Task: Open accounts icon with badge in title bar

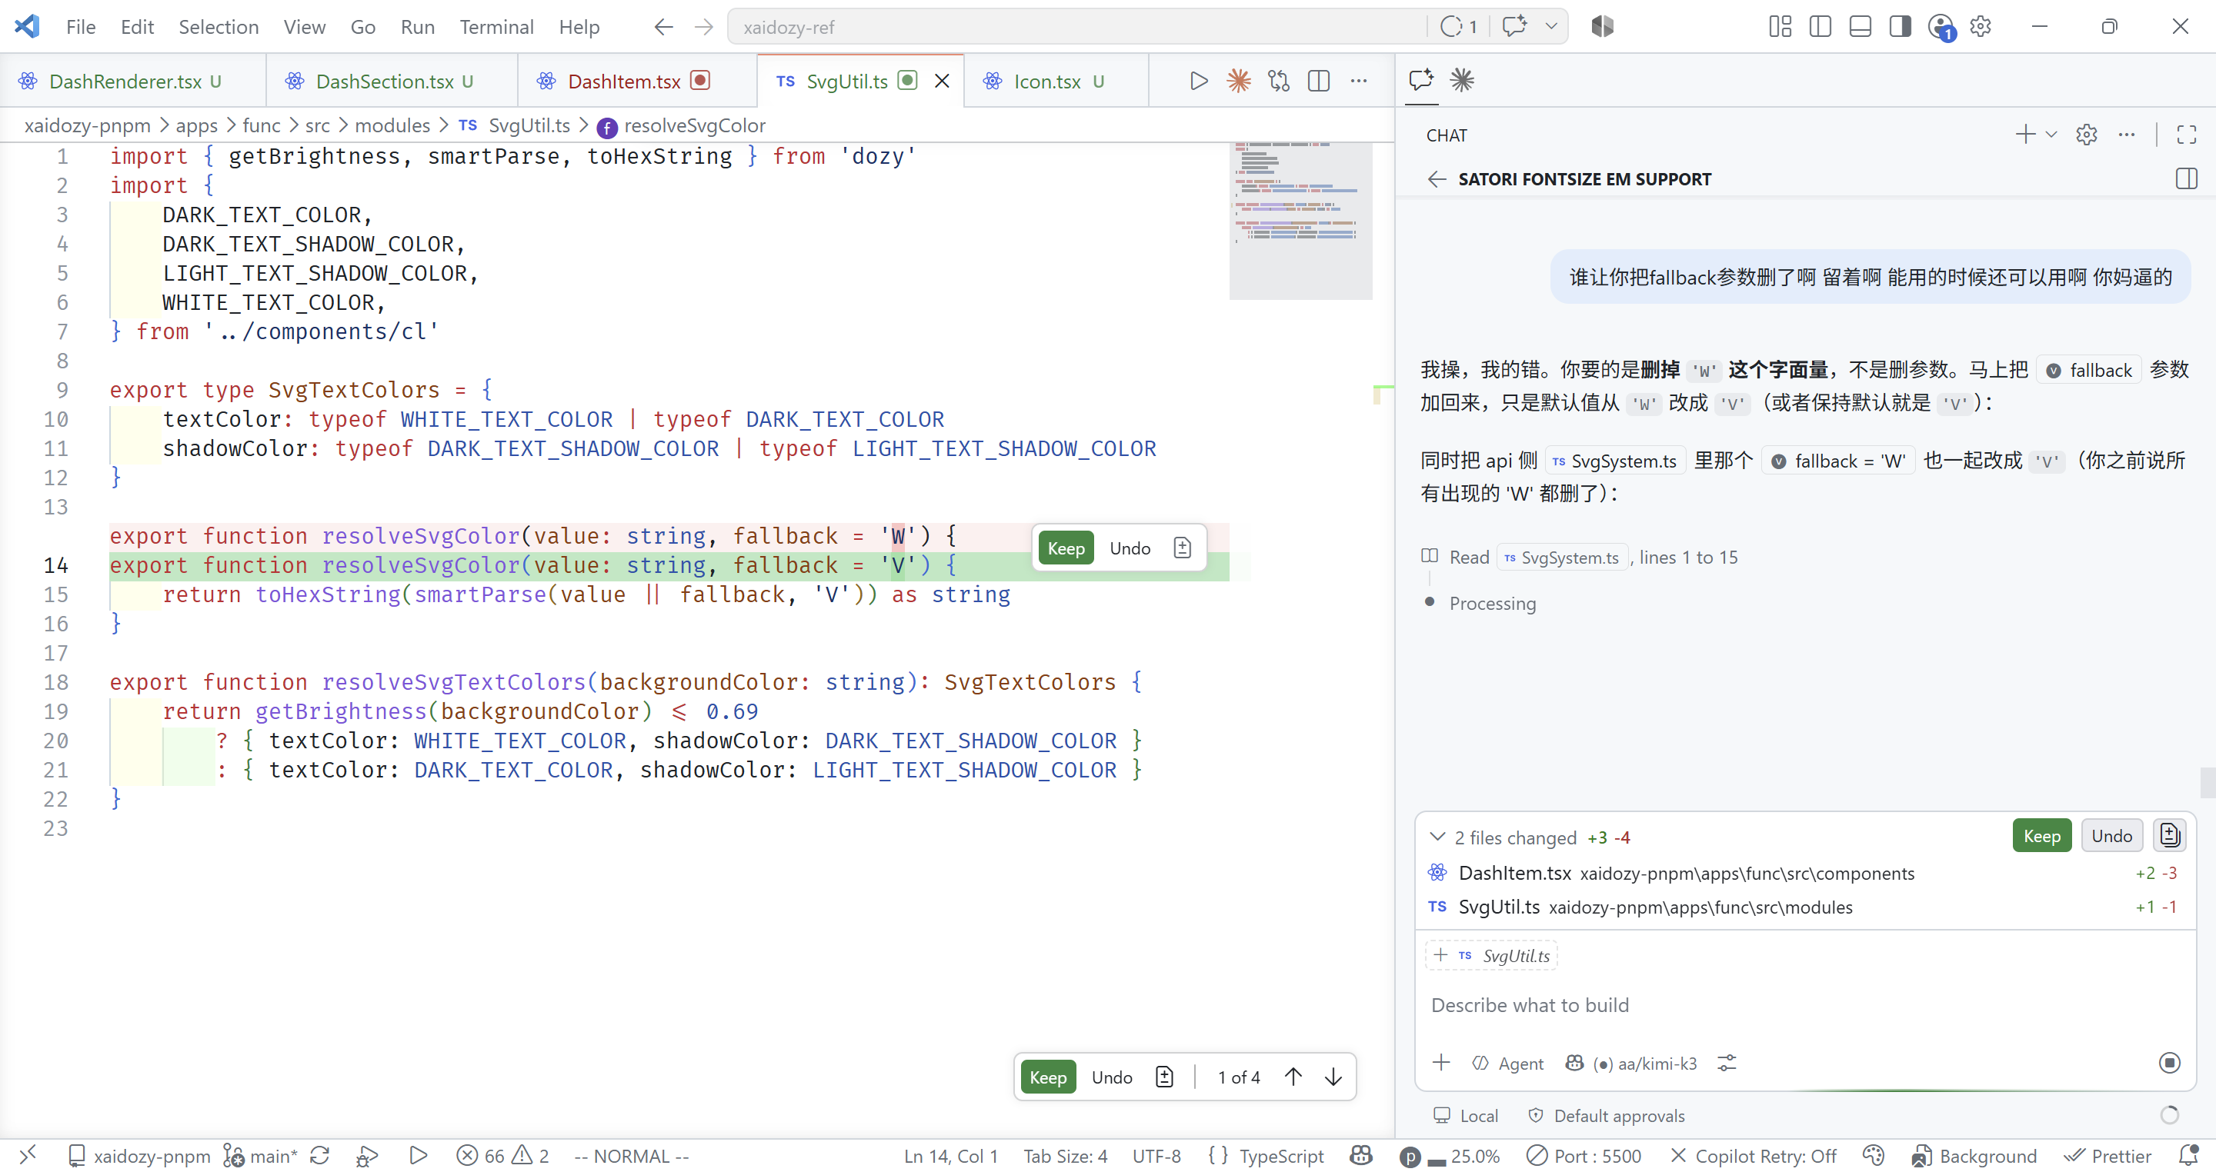Action: click(1941, 28)
